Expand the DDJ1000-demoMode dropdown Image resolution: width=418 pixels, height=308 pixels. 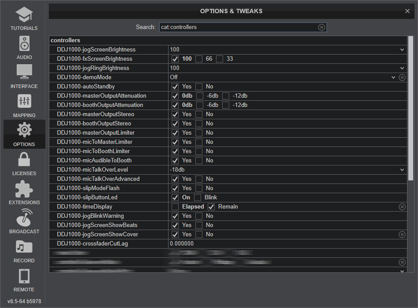[393, 77]
